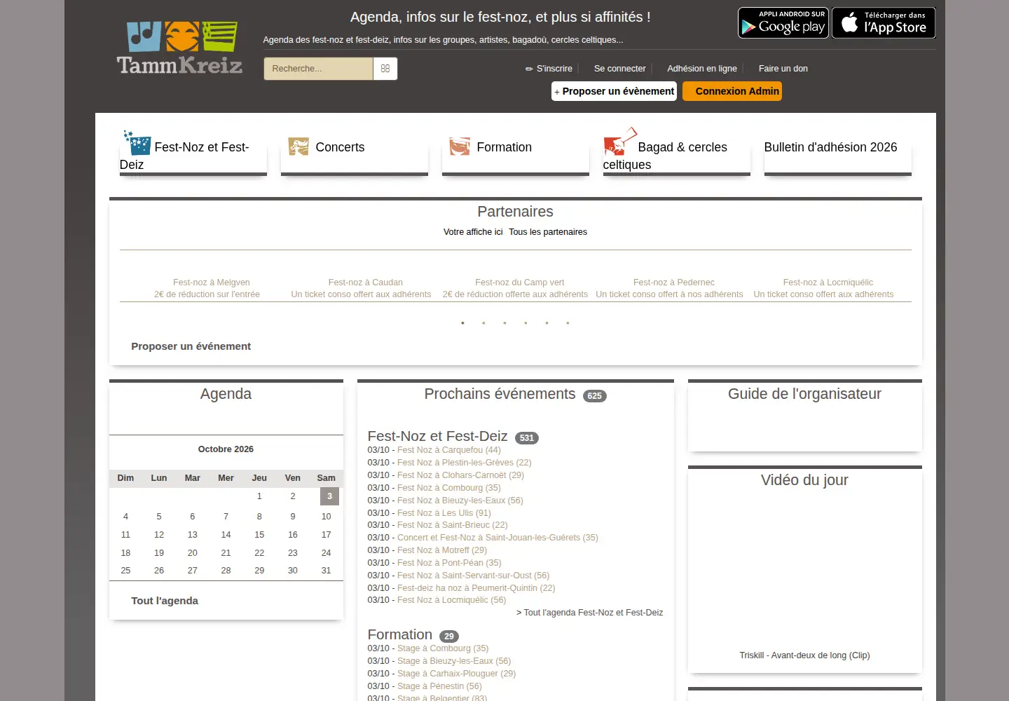Open Fest Noz à Saint-Brieuc (22)
Image resolution: width=1009 pixels, height=701 pixels.
coord(453,525)
